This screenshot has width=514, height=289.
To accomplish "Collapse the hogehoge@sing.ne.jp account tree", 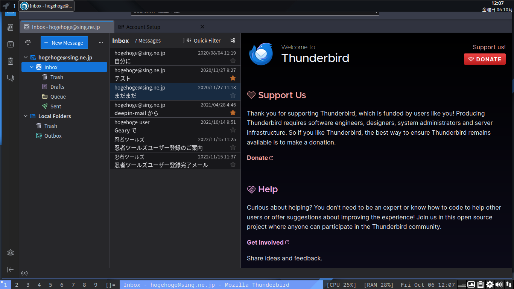I will [x=26, y=58].
